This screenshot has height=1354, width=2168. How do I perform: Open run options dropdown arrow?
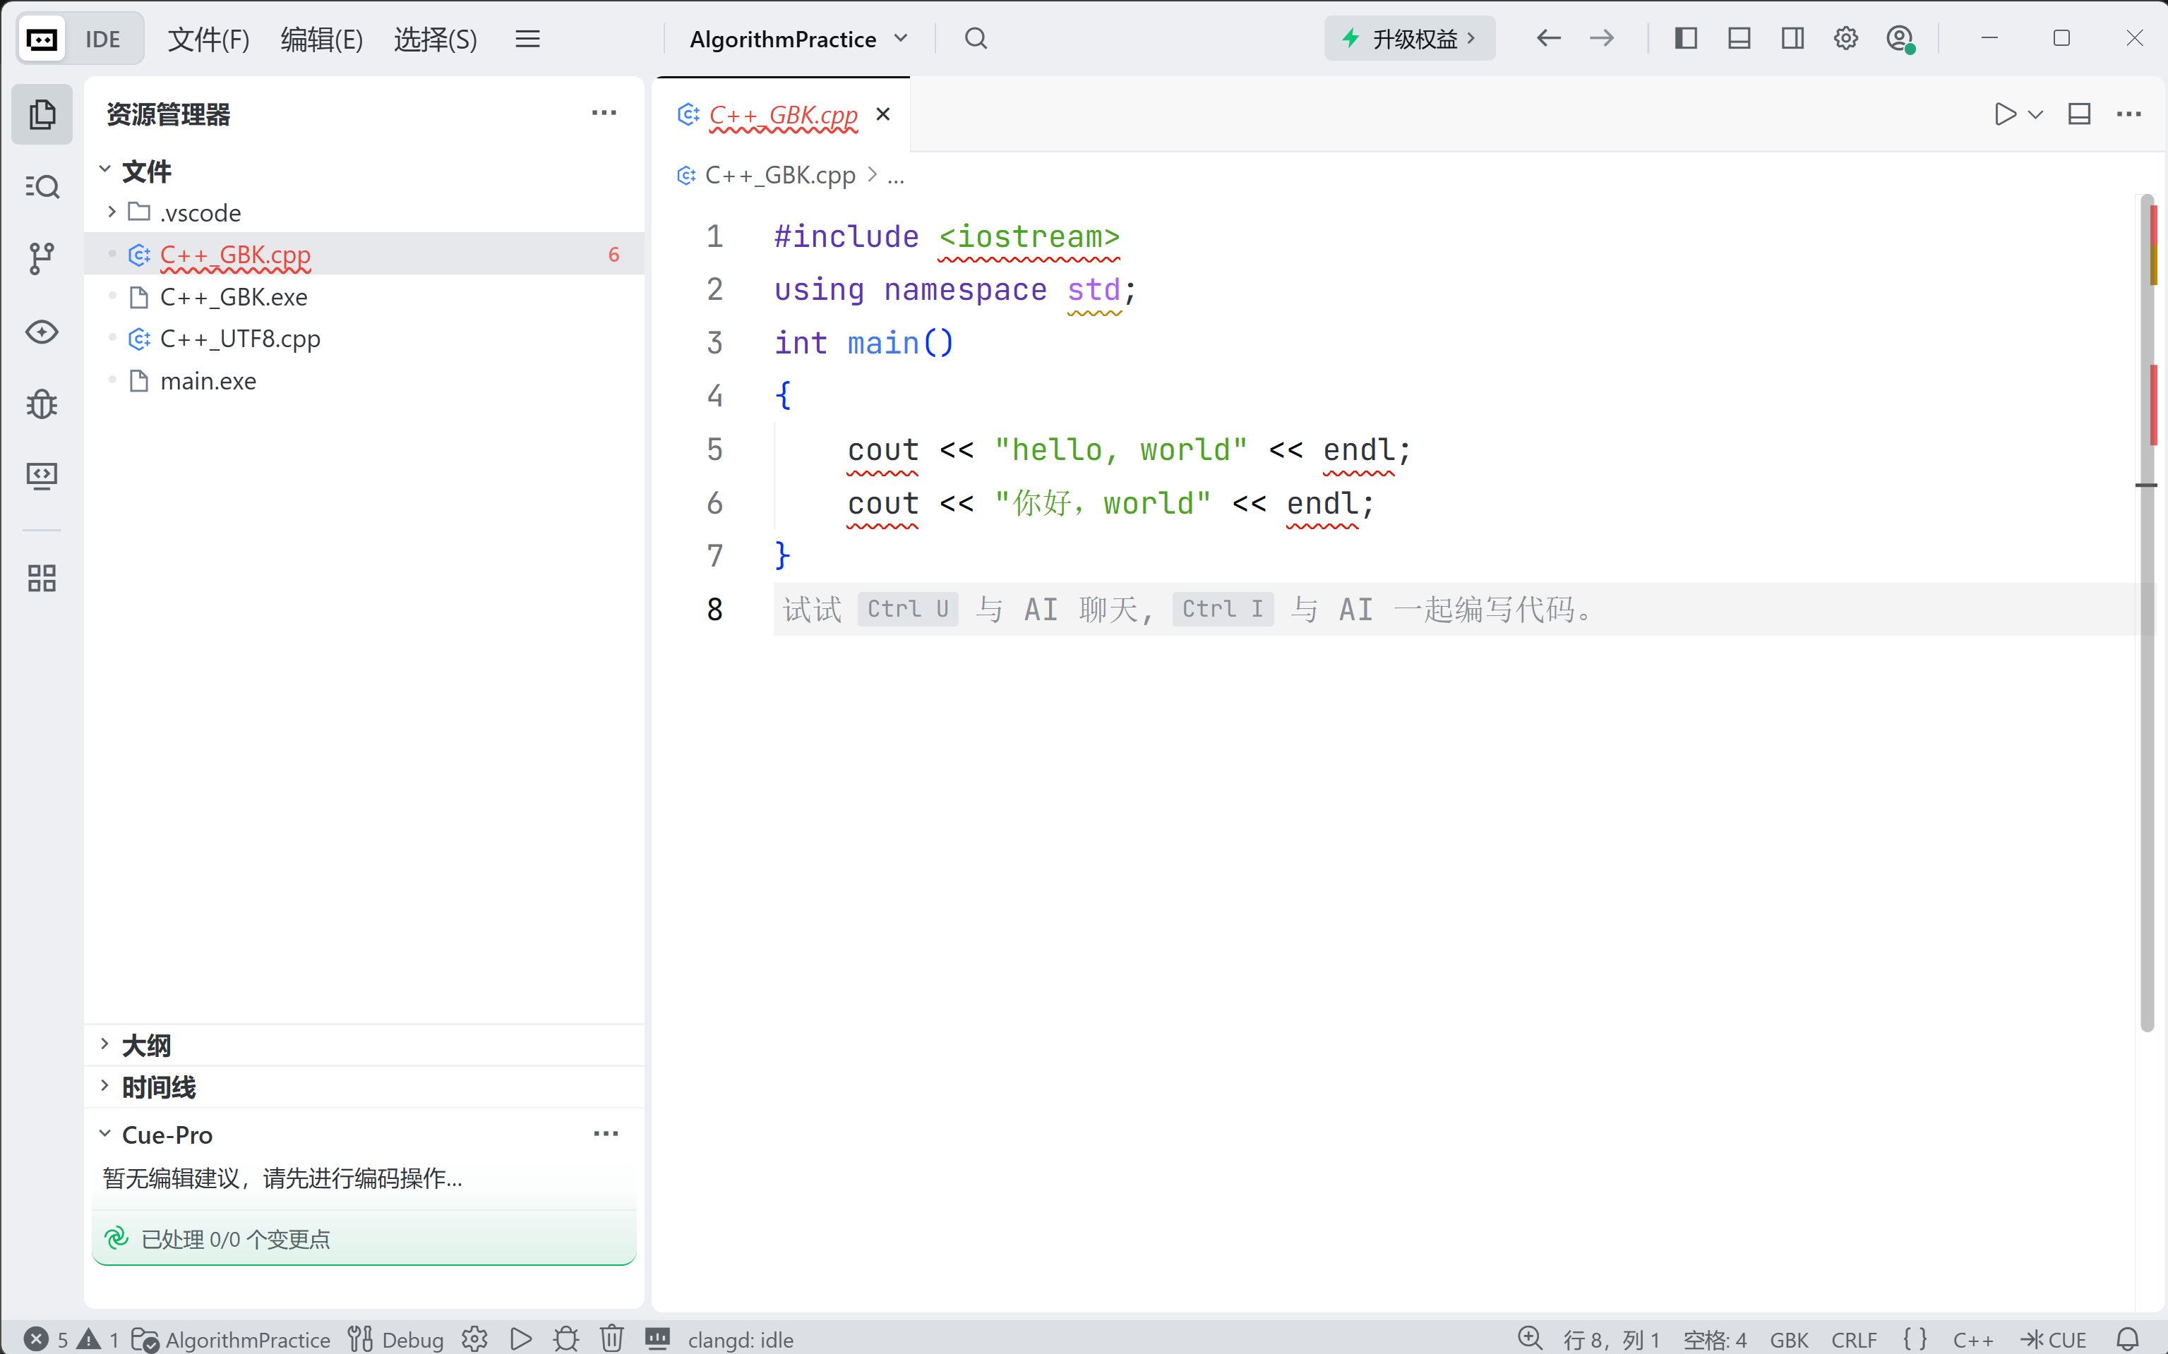pos(2035,114)
